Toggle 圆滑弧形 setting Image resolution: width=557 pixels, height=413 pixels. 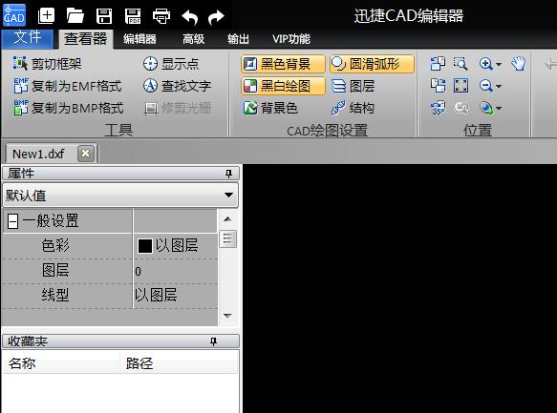[372, 64]
